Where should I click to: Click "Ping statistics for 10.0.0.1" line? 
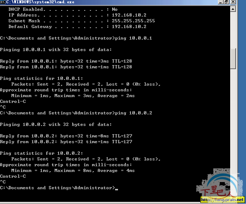coord(41,78)
